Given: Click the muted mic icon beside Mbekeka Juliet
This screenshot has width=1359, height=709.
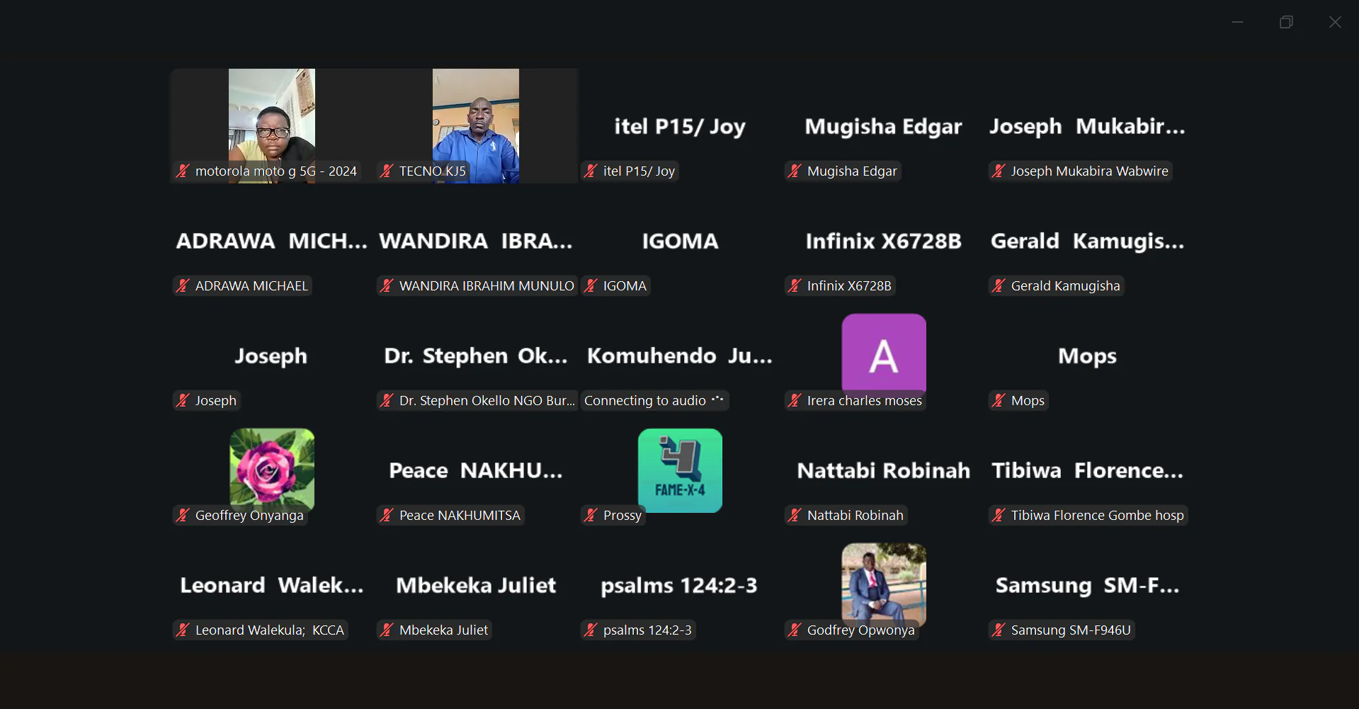Looking at the screenshot, I should (387, 630).
